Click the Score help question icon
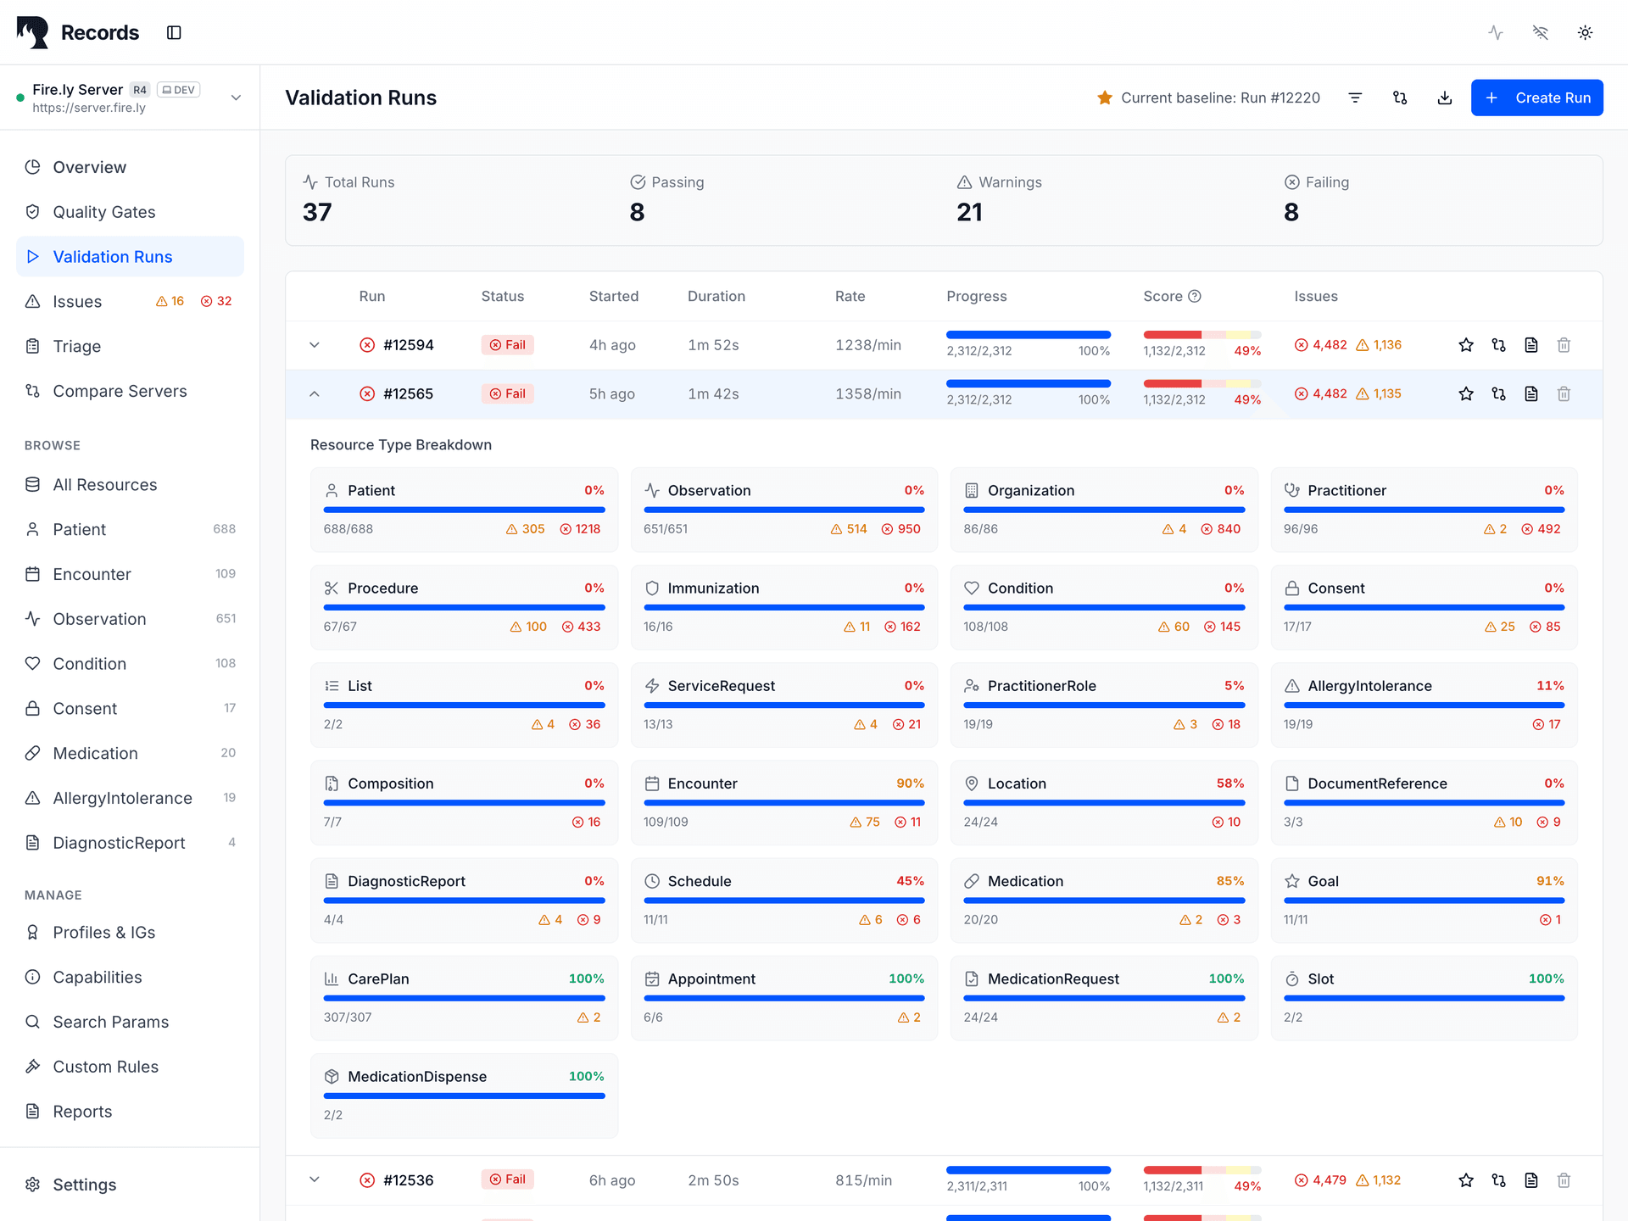The width and height of the screenshot is (1628, 1221). pos(1195,296)
